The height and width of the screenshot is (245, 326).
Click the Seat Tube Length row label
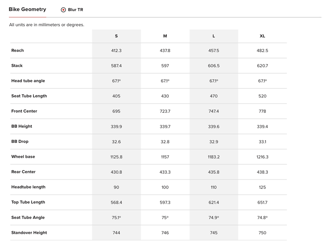(29, 96)
